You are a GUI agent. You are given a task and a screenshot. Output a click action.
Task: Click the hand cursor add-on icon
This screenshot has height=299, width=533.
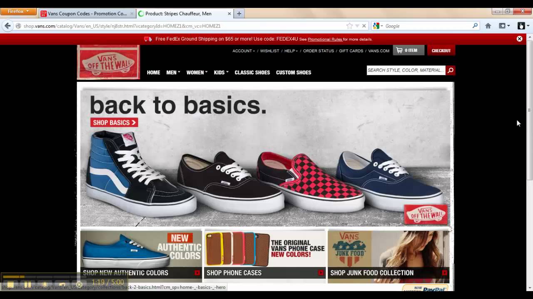click(x=521, y=26)
